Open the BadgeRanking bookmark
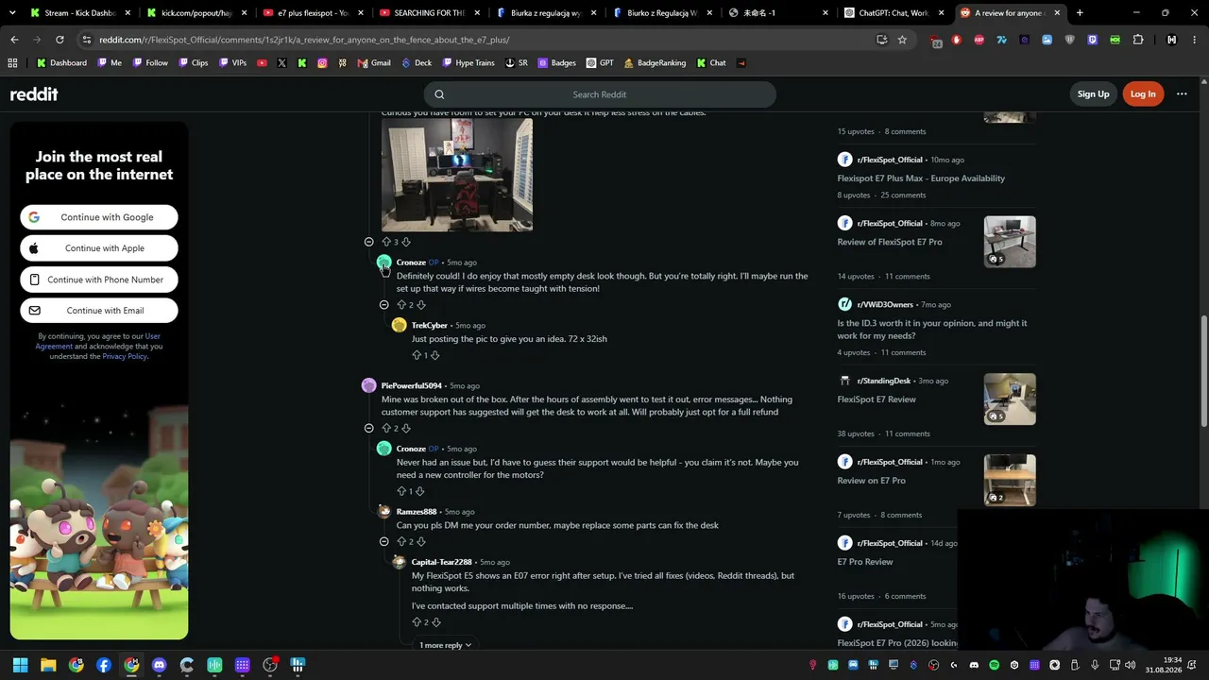The image size is (1209, 680). pyautogui.click(x=655, y=63)
